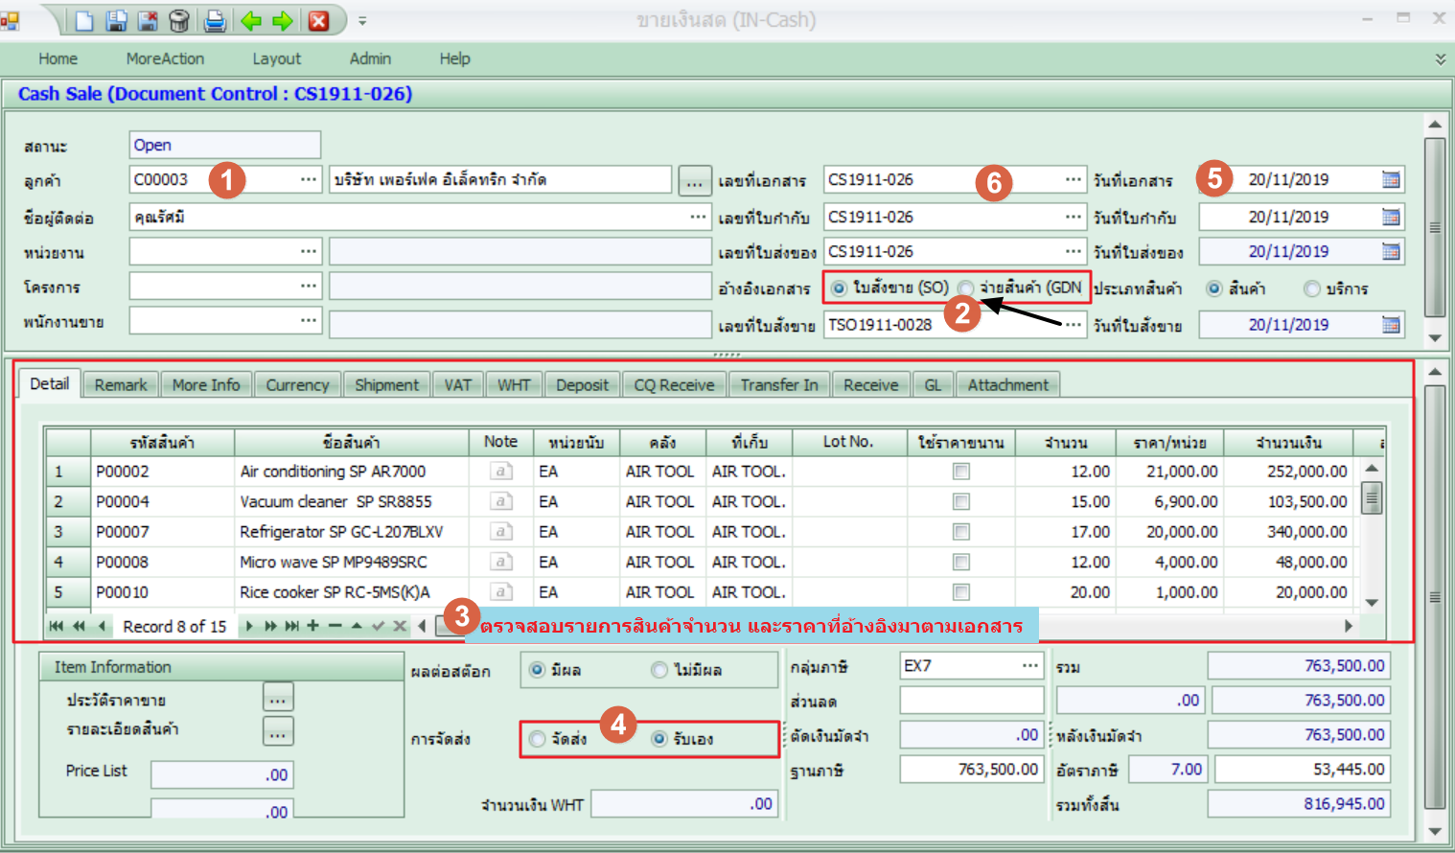Select the จัดส่ง delivery radio button
1455x853 pixels.
pos(538,739)
